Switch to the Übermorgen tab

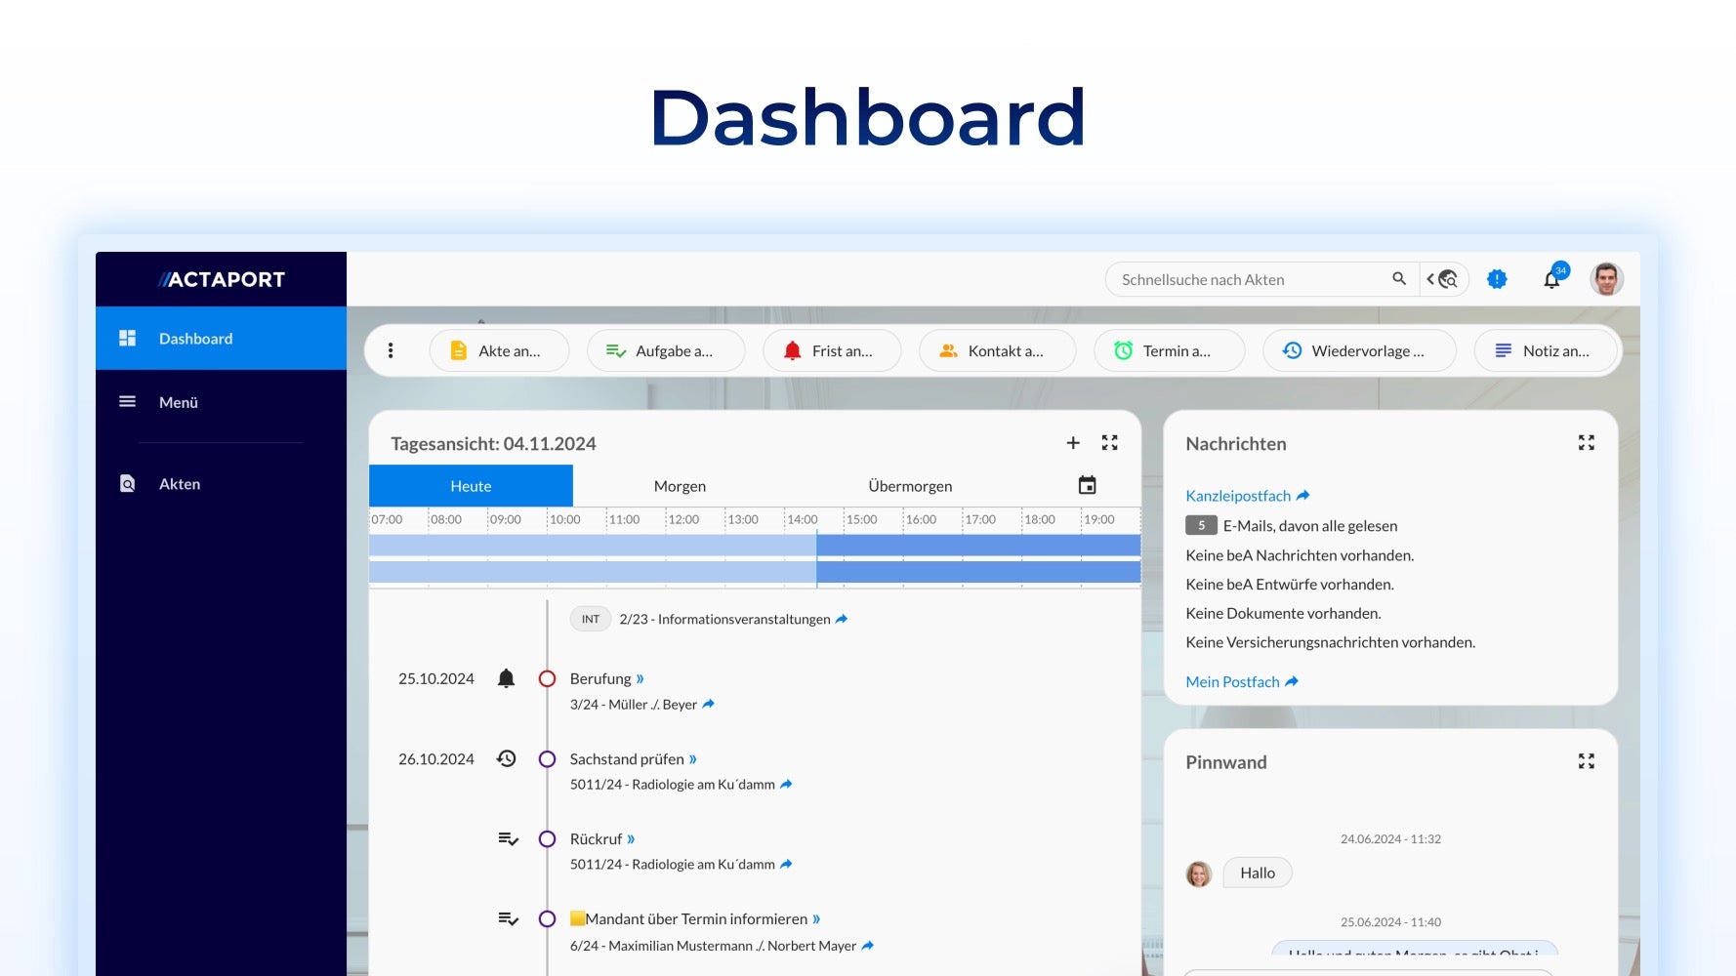coord(910,486)
